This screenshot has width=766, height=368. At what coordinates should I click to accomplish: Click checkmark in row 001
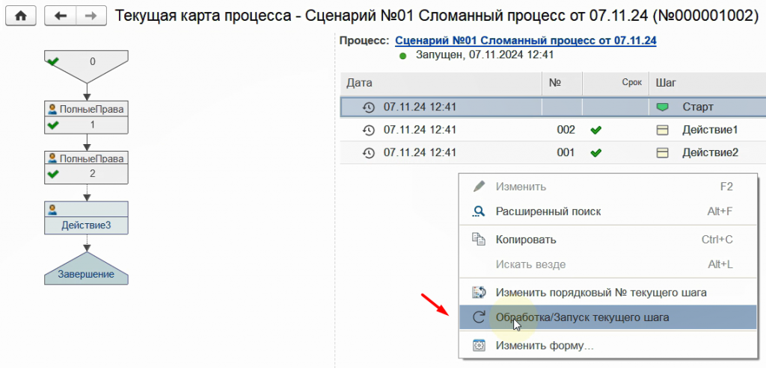[x=595, y=153]
